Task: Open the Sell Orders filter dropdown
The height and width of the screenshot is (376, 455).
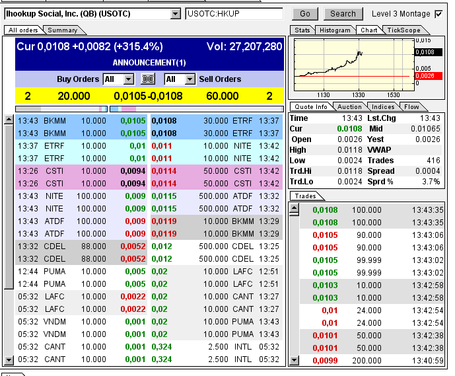Action: [190, 79]
